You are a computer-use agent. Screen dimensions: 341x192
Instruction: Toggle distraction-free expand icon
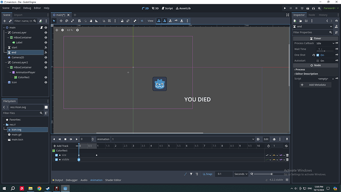click(x=288, y=15)
